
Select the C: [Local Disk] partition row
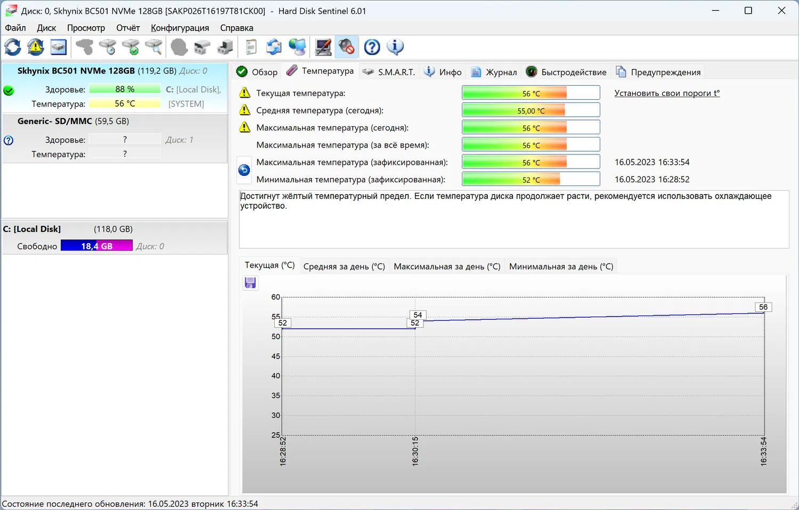click(x=115, y=238)
